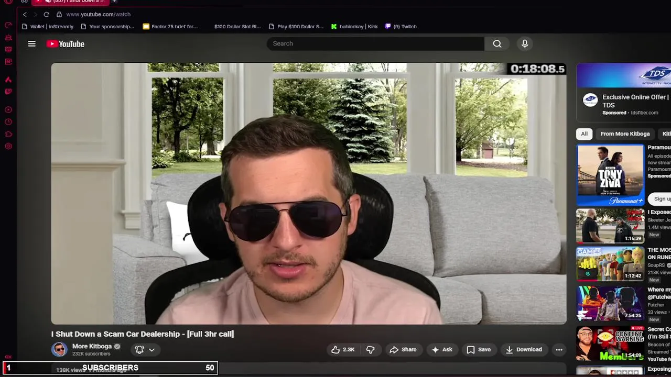The width and height of the screenshot is (671, 377).
Task: Open the Tony & Ziva Paramount+ thumbnail
Action: pos(610,174)
